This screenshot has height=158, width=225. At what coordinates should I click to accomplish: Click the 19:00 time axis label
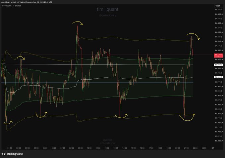tap(169, 148)
